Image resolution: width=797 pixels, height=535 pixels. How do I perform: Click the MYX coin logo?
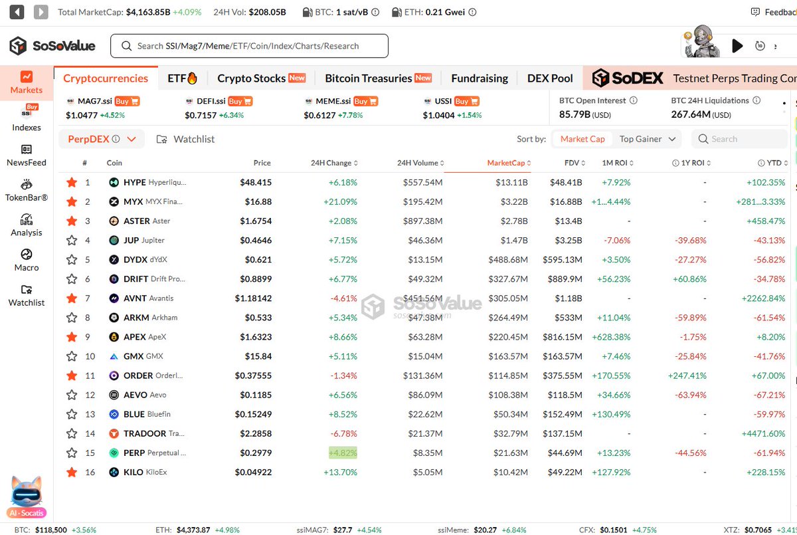114,201
